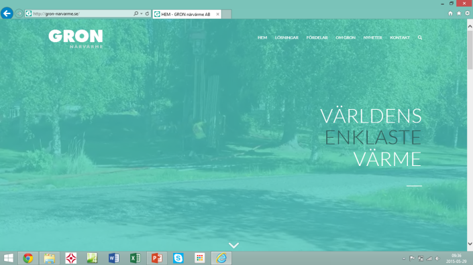
Task: Open the website search magnifier icon
Action: click(420, 37)
